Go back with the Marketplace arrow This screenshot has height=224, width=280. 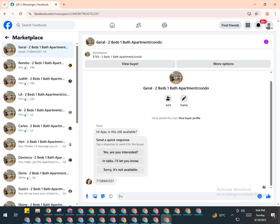[7, 38]
